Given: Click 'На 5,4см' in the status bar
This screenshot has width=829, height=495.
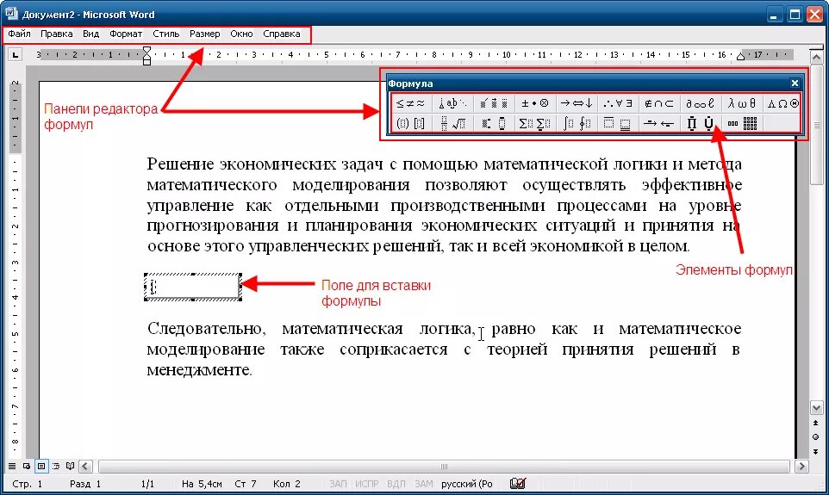Looking at the screenshot, I should tap(202, 484).
